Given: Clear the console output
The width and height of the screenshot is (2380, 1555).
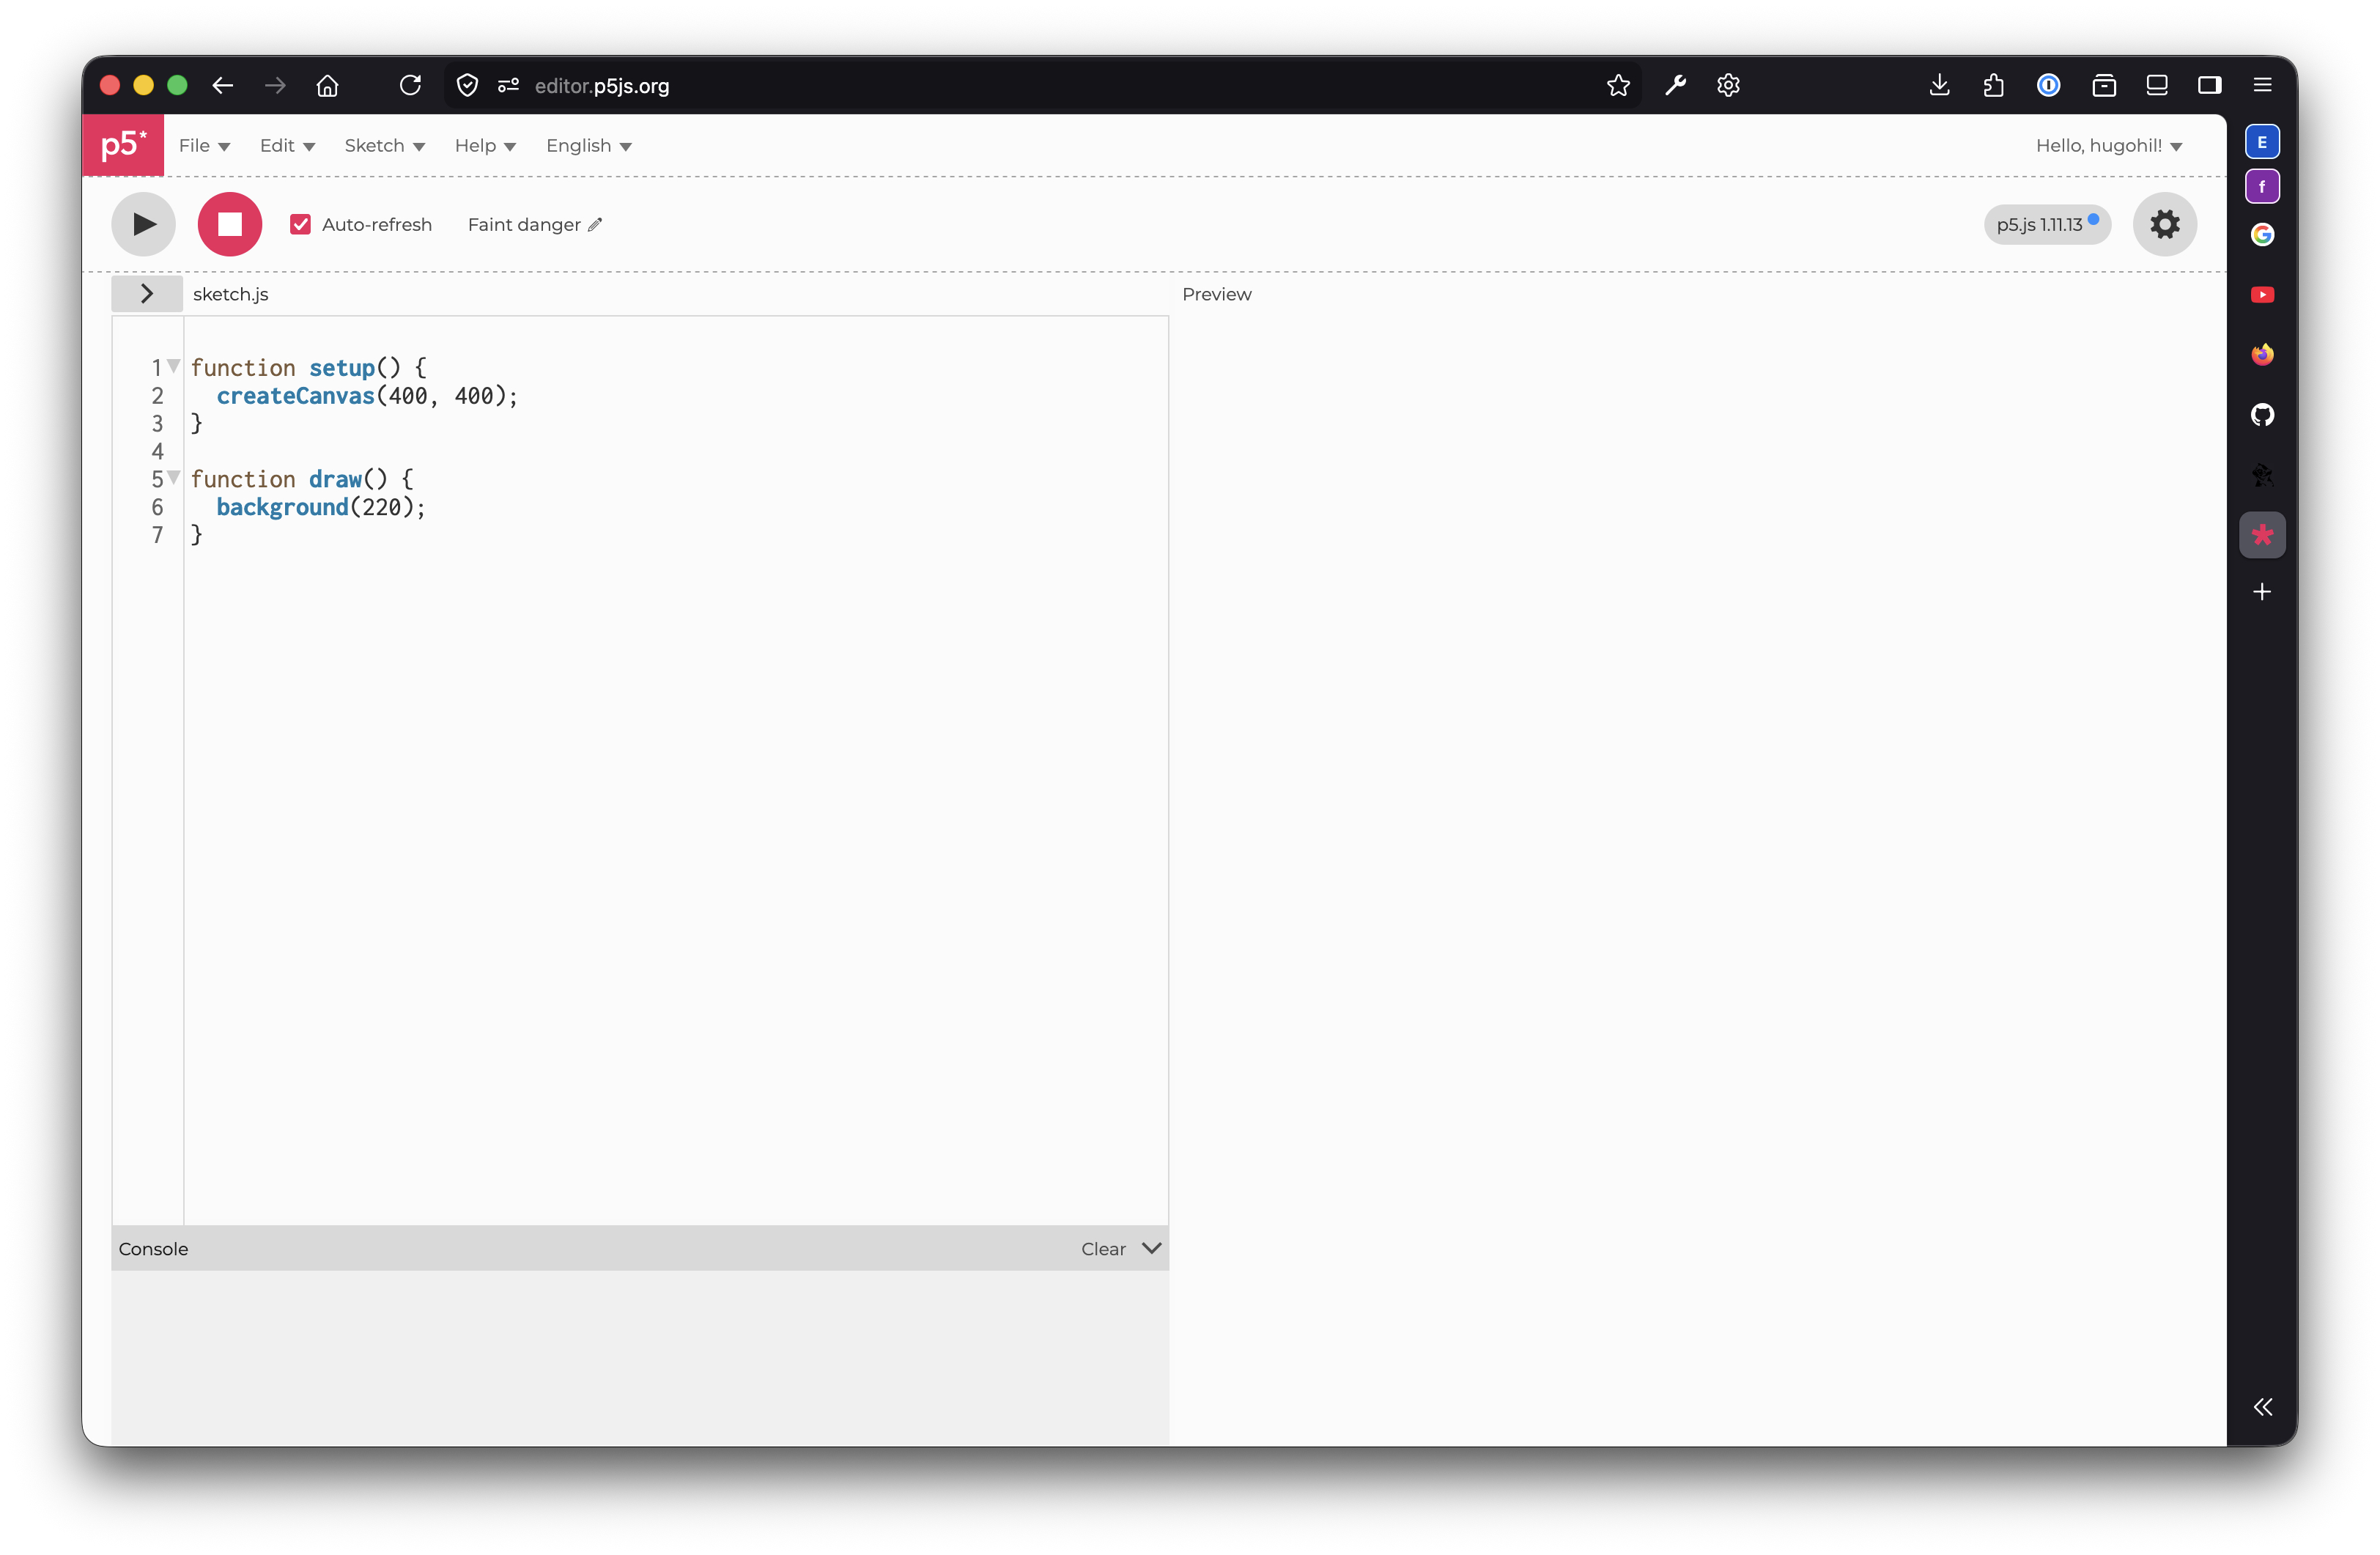Looking at the screenshot, I should [1102, 1248].
